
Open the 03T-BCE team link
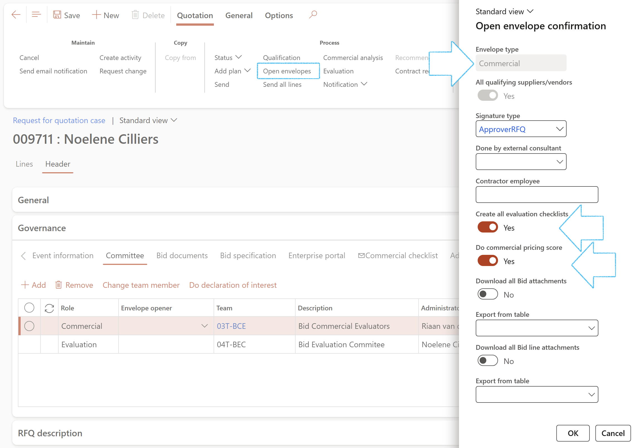[231, 326]
